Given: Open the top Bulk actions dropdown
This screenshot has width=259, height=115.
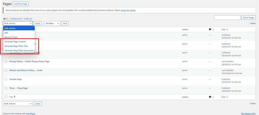Looking at the screenshot, I should (x=18, y=23).
